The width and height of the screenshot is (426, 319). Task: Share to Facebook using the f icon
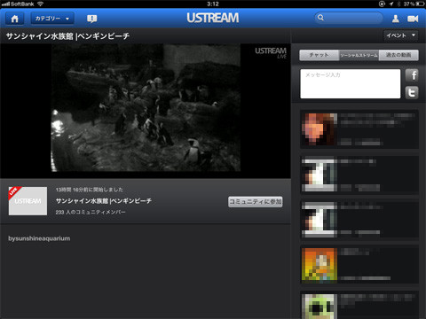tap(412, 75)
